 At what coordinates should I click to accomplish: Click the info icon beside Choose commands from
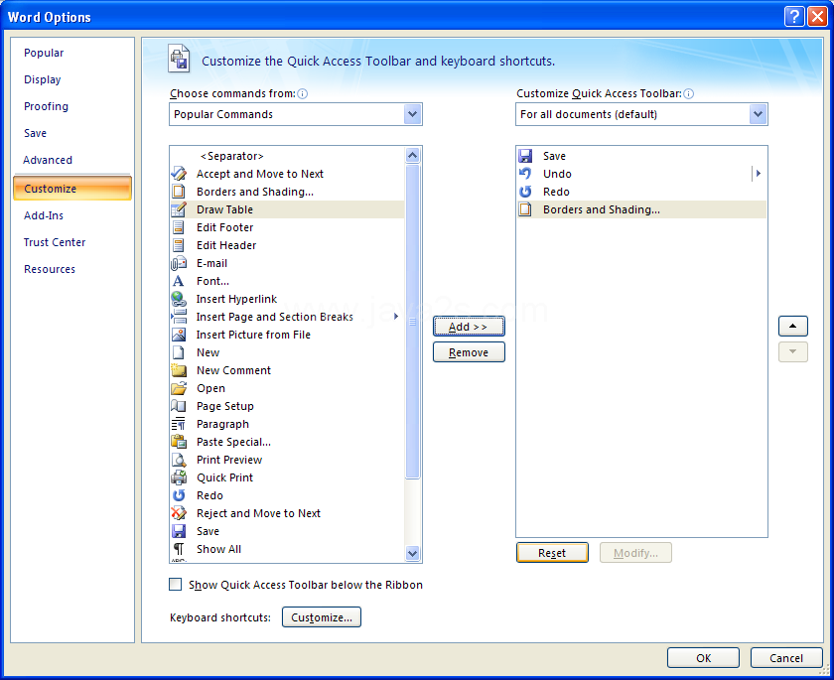[x=302, y=94]
